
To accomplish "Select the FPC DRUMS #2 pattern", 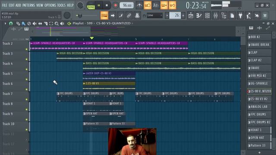I will coord(259,122).
